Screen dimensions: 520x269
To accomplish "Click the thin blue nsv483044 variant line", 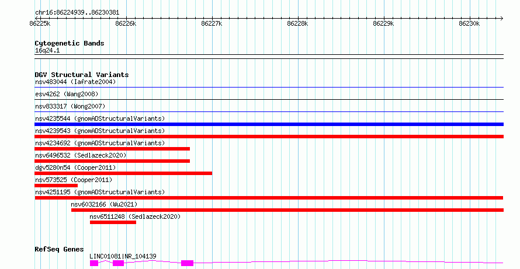I will point(269,88).
